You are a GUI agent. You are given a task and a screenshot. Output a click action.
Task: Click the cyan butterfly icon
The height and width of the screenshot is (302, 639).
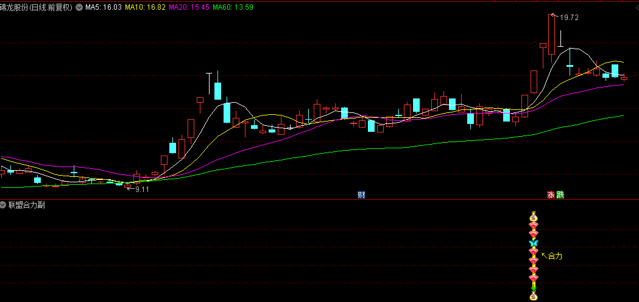(x=534, y=244)
